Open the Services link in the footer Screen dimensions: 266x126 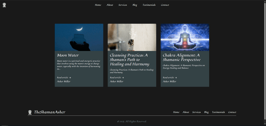(x=196, y=112)
